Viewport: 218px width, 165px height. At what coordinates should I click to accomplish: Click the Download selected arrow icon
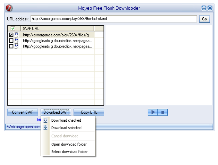(x=45, y=127)
